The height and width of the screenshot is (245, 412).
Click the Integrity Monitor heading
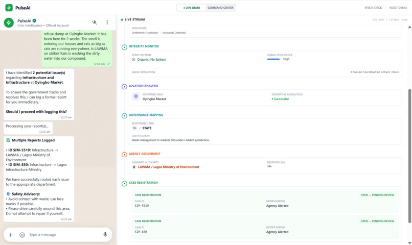tap(144, 46)
